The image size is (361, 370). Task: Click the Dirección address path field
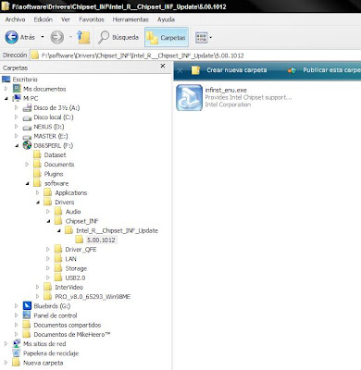click(x=195, y=55)
